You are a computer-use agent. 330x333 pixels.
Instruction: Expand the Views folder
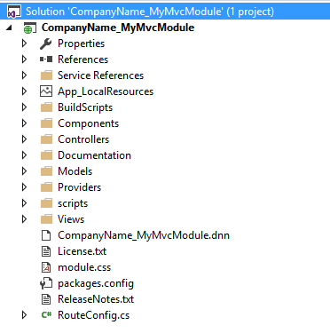(x=24, y=219)
